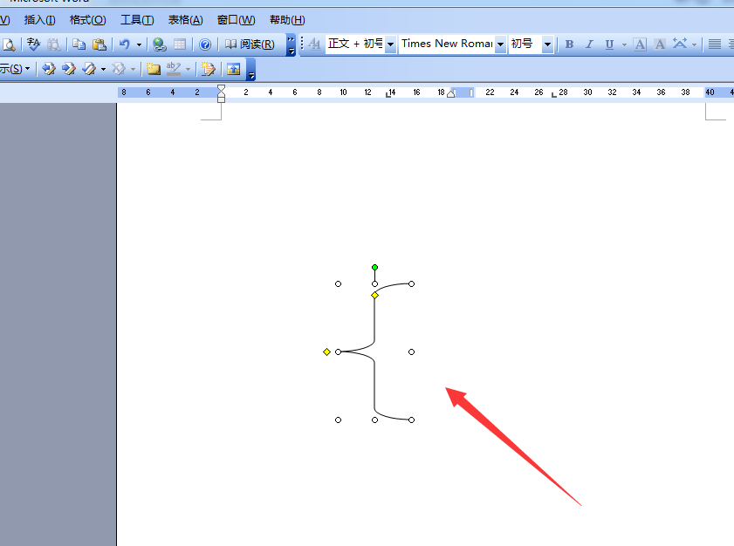Open the style list dropdown arrow
Viewport: 734px width, 546px height.
coord(390,44)
